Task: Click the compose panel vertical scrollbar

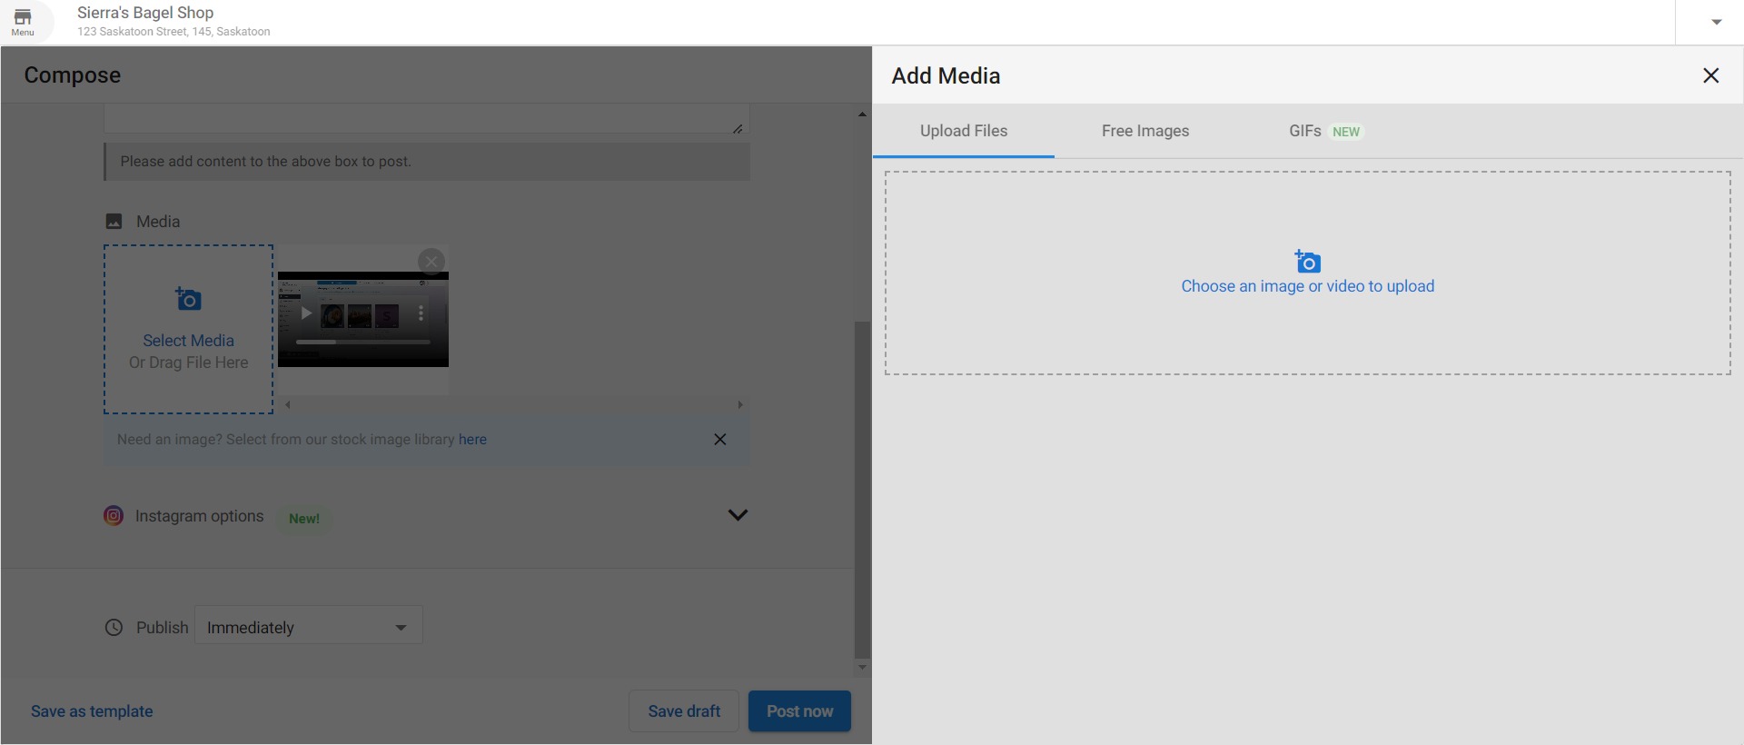Action: tap(862, 489)
